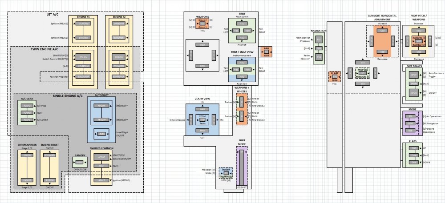Select the CSU box in Gunsight Adjustment
This screenshot has height=203, width=445.
point(382,30)
